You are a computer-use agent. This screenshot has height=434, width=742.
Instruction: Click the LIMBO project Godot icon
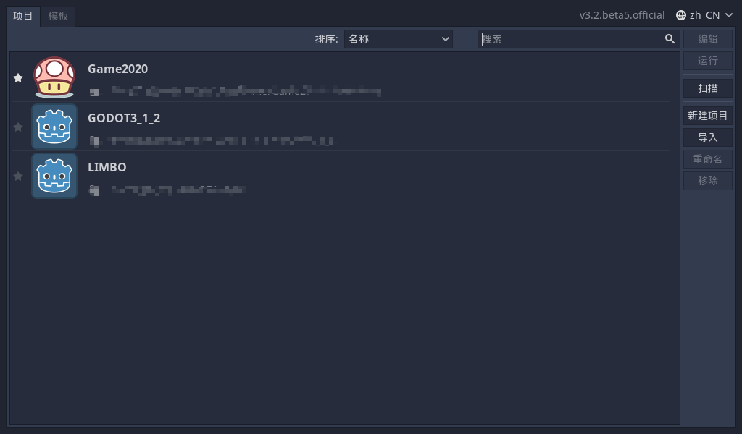coord(54,176)
